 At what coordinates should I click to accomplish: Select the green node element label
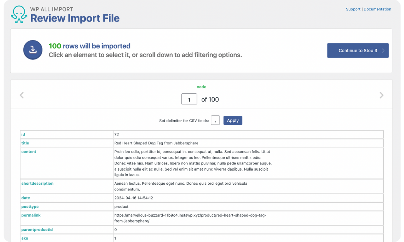click(201, 87)
